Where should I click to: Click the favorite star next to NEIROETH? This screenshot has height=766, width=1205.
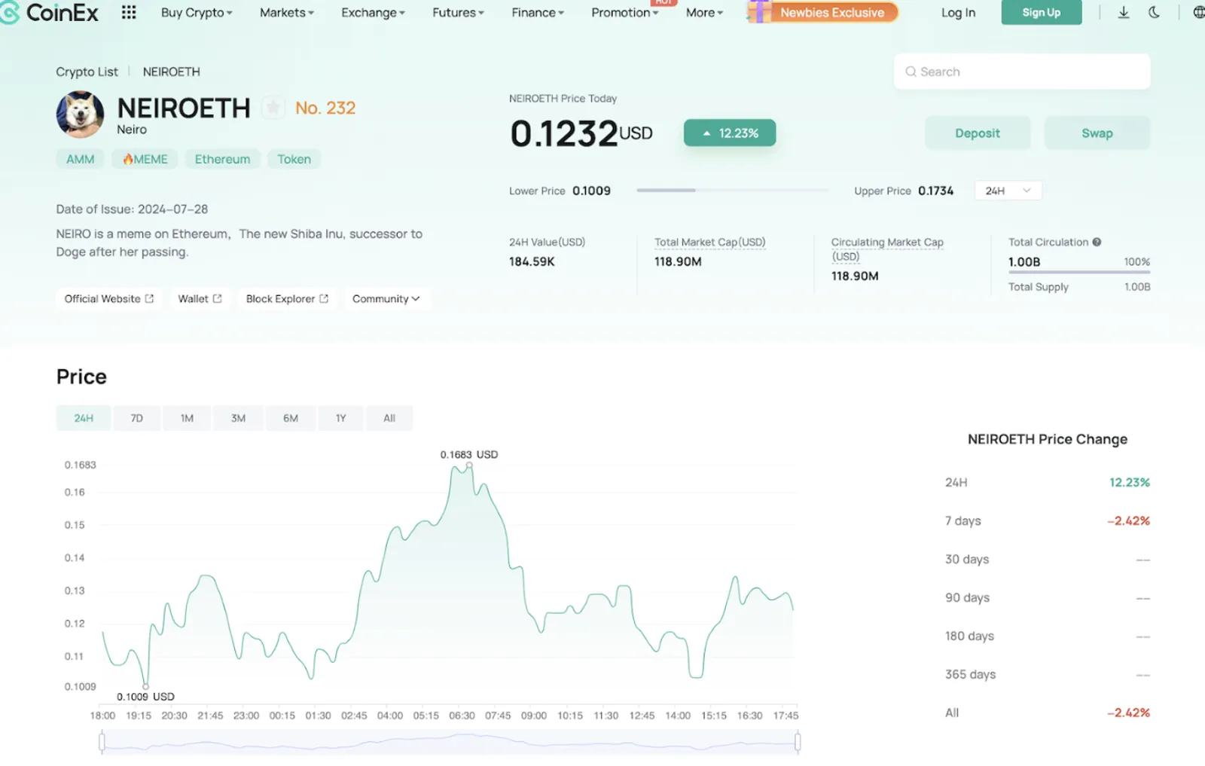click(273, 108)
